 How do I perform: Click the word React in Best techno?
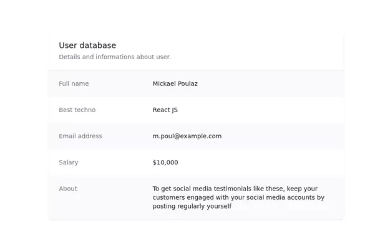tap(161, 110)
